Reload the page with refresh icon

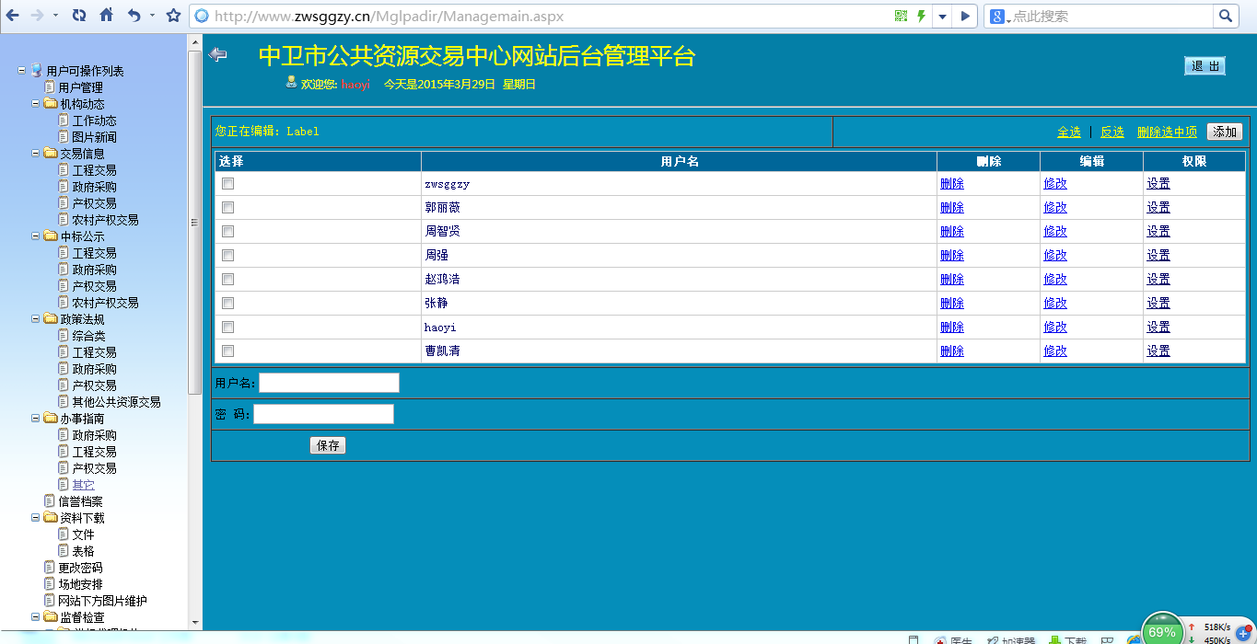tap(79, 16)
